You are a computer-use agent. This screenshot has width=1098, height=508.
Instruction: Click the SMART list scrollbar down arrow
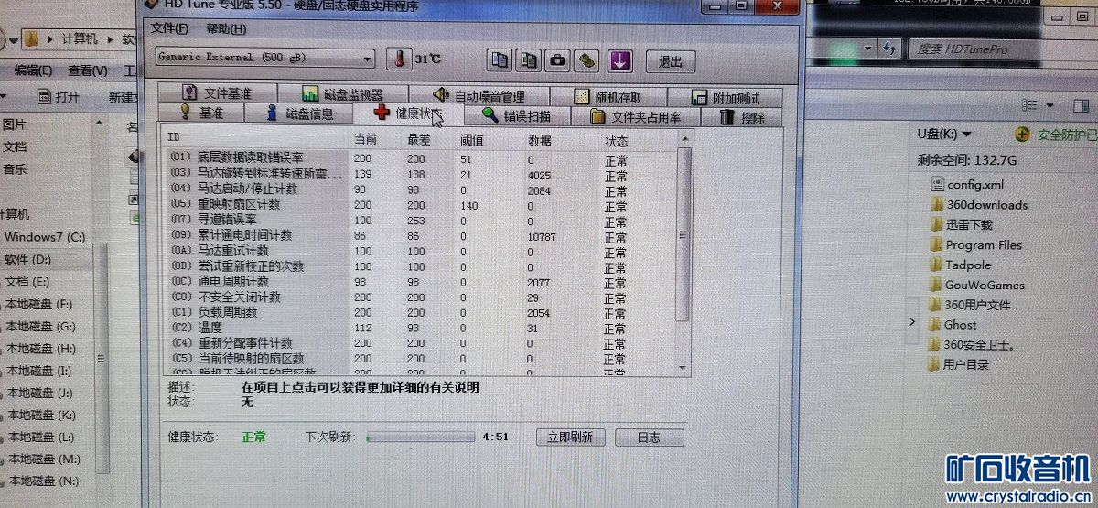pyautogui.click(x=684, y=366)
